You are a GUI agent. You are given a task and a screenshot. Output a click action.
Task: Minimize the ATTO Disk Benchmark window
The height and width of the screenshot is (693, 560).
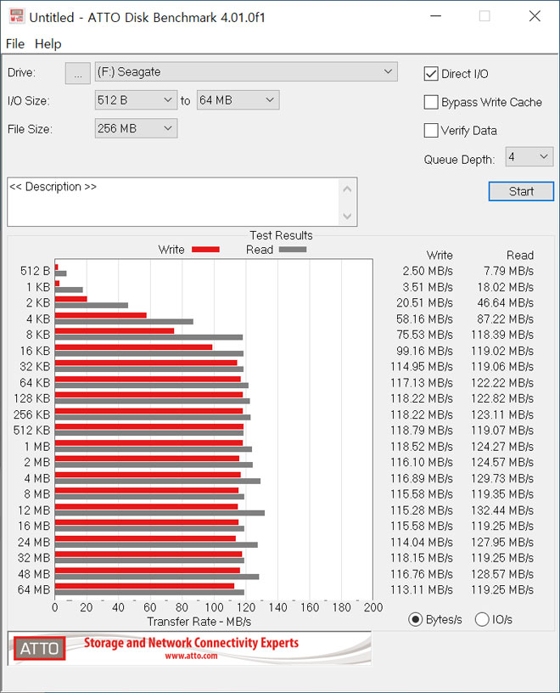(436, 16)
